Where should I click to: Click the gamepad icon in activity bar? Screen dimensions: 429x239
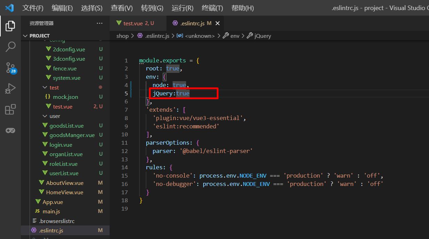pyautogui.click(x=10, y=130)
